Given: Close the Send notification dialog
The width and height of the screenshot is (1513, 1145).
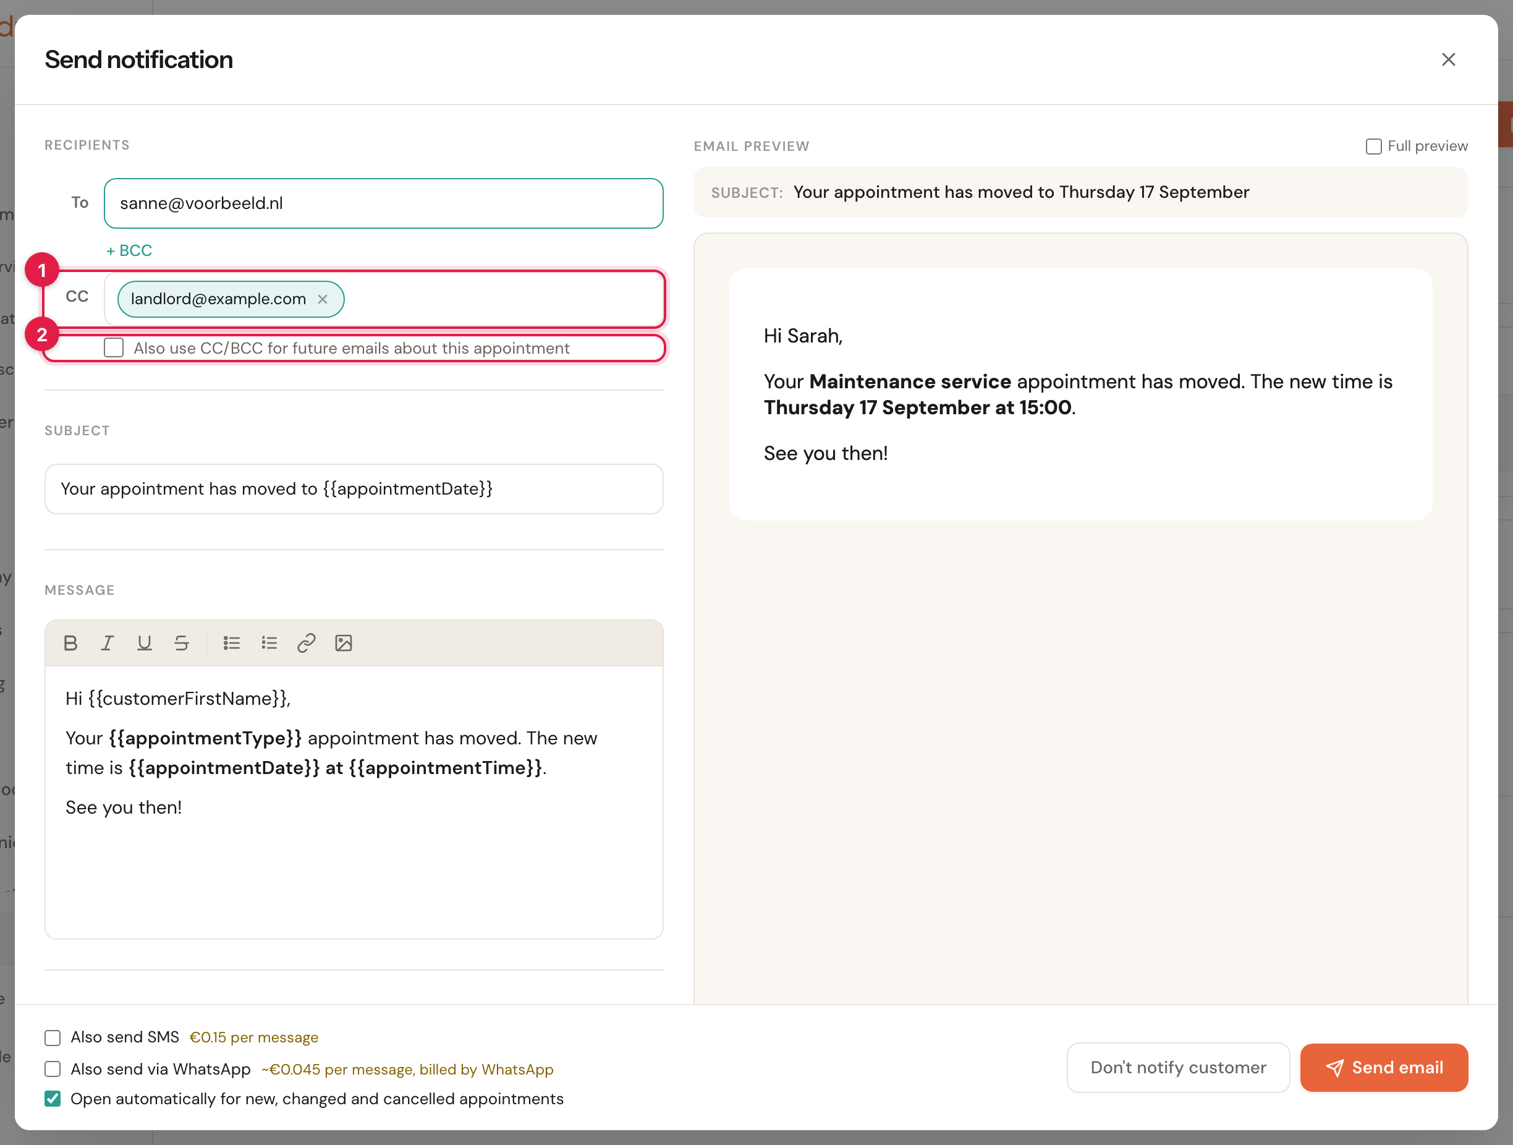Looking at the screenshot, I should (1448, 59).
